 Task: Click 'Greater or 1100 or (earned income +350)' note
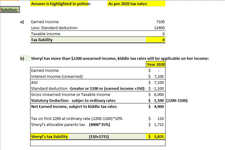coord(107,88)
